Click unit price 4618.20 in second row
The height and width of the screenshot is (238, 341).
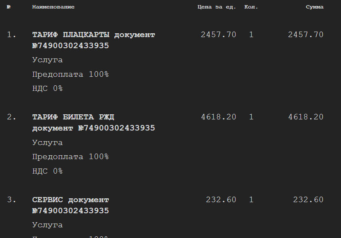tap(219, 117)
